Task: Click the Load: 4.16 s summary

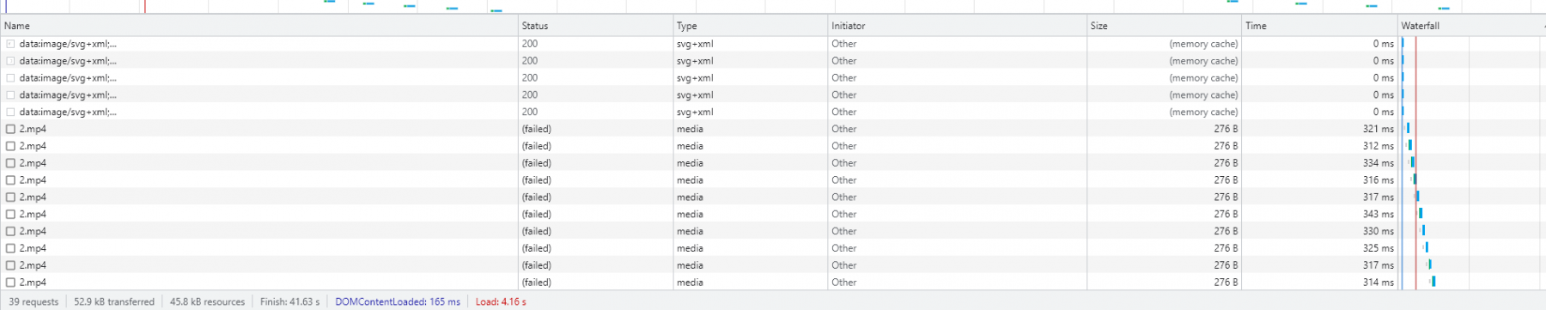Action: click(x=501, y=301)
